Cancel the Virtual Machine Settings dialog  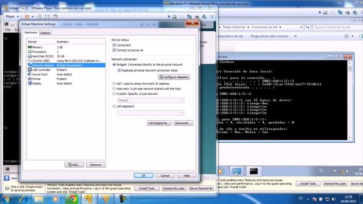click(x=165, y=176)
